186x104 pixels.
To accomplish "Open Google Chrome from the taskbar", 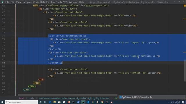I will click(x=102, y=102).
